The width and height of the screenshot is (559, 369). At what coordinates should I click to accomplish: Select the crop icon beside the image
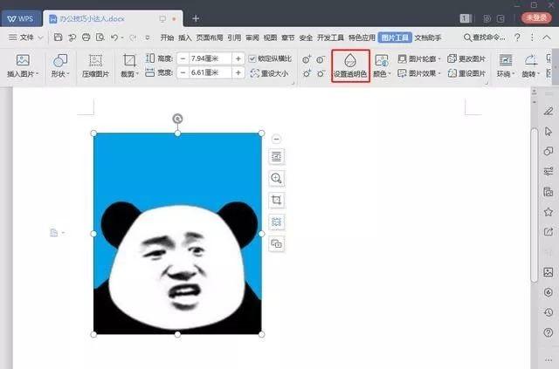tap(277, 200)
